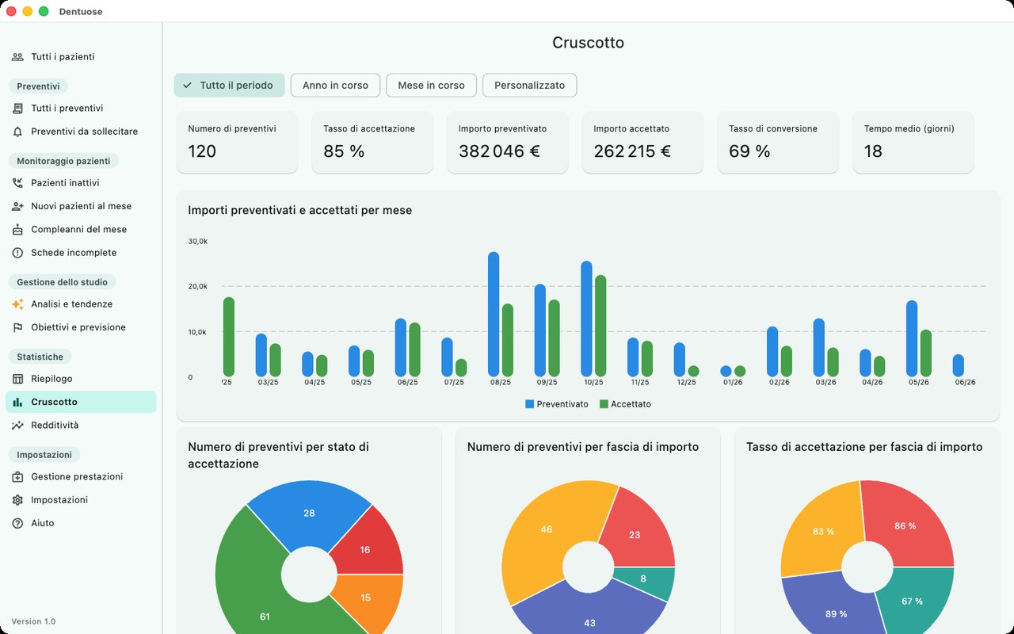Click the blue 05/26 Preventivato bar

click(912, 338)
